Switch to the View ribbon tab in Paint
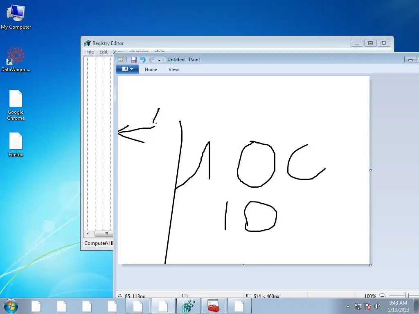The width and height of the screenshot is (419, 314). pyautogui.click(x=173, y=70)
